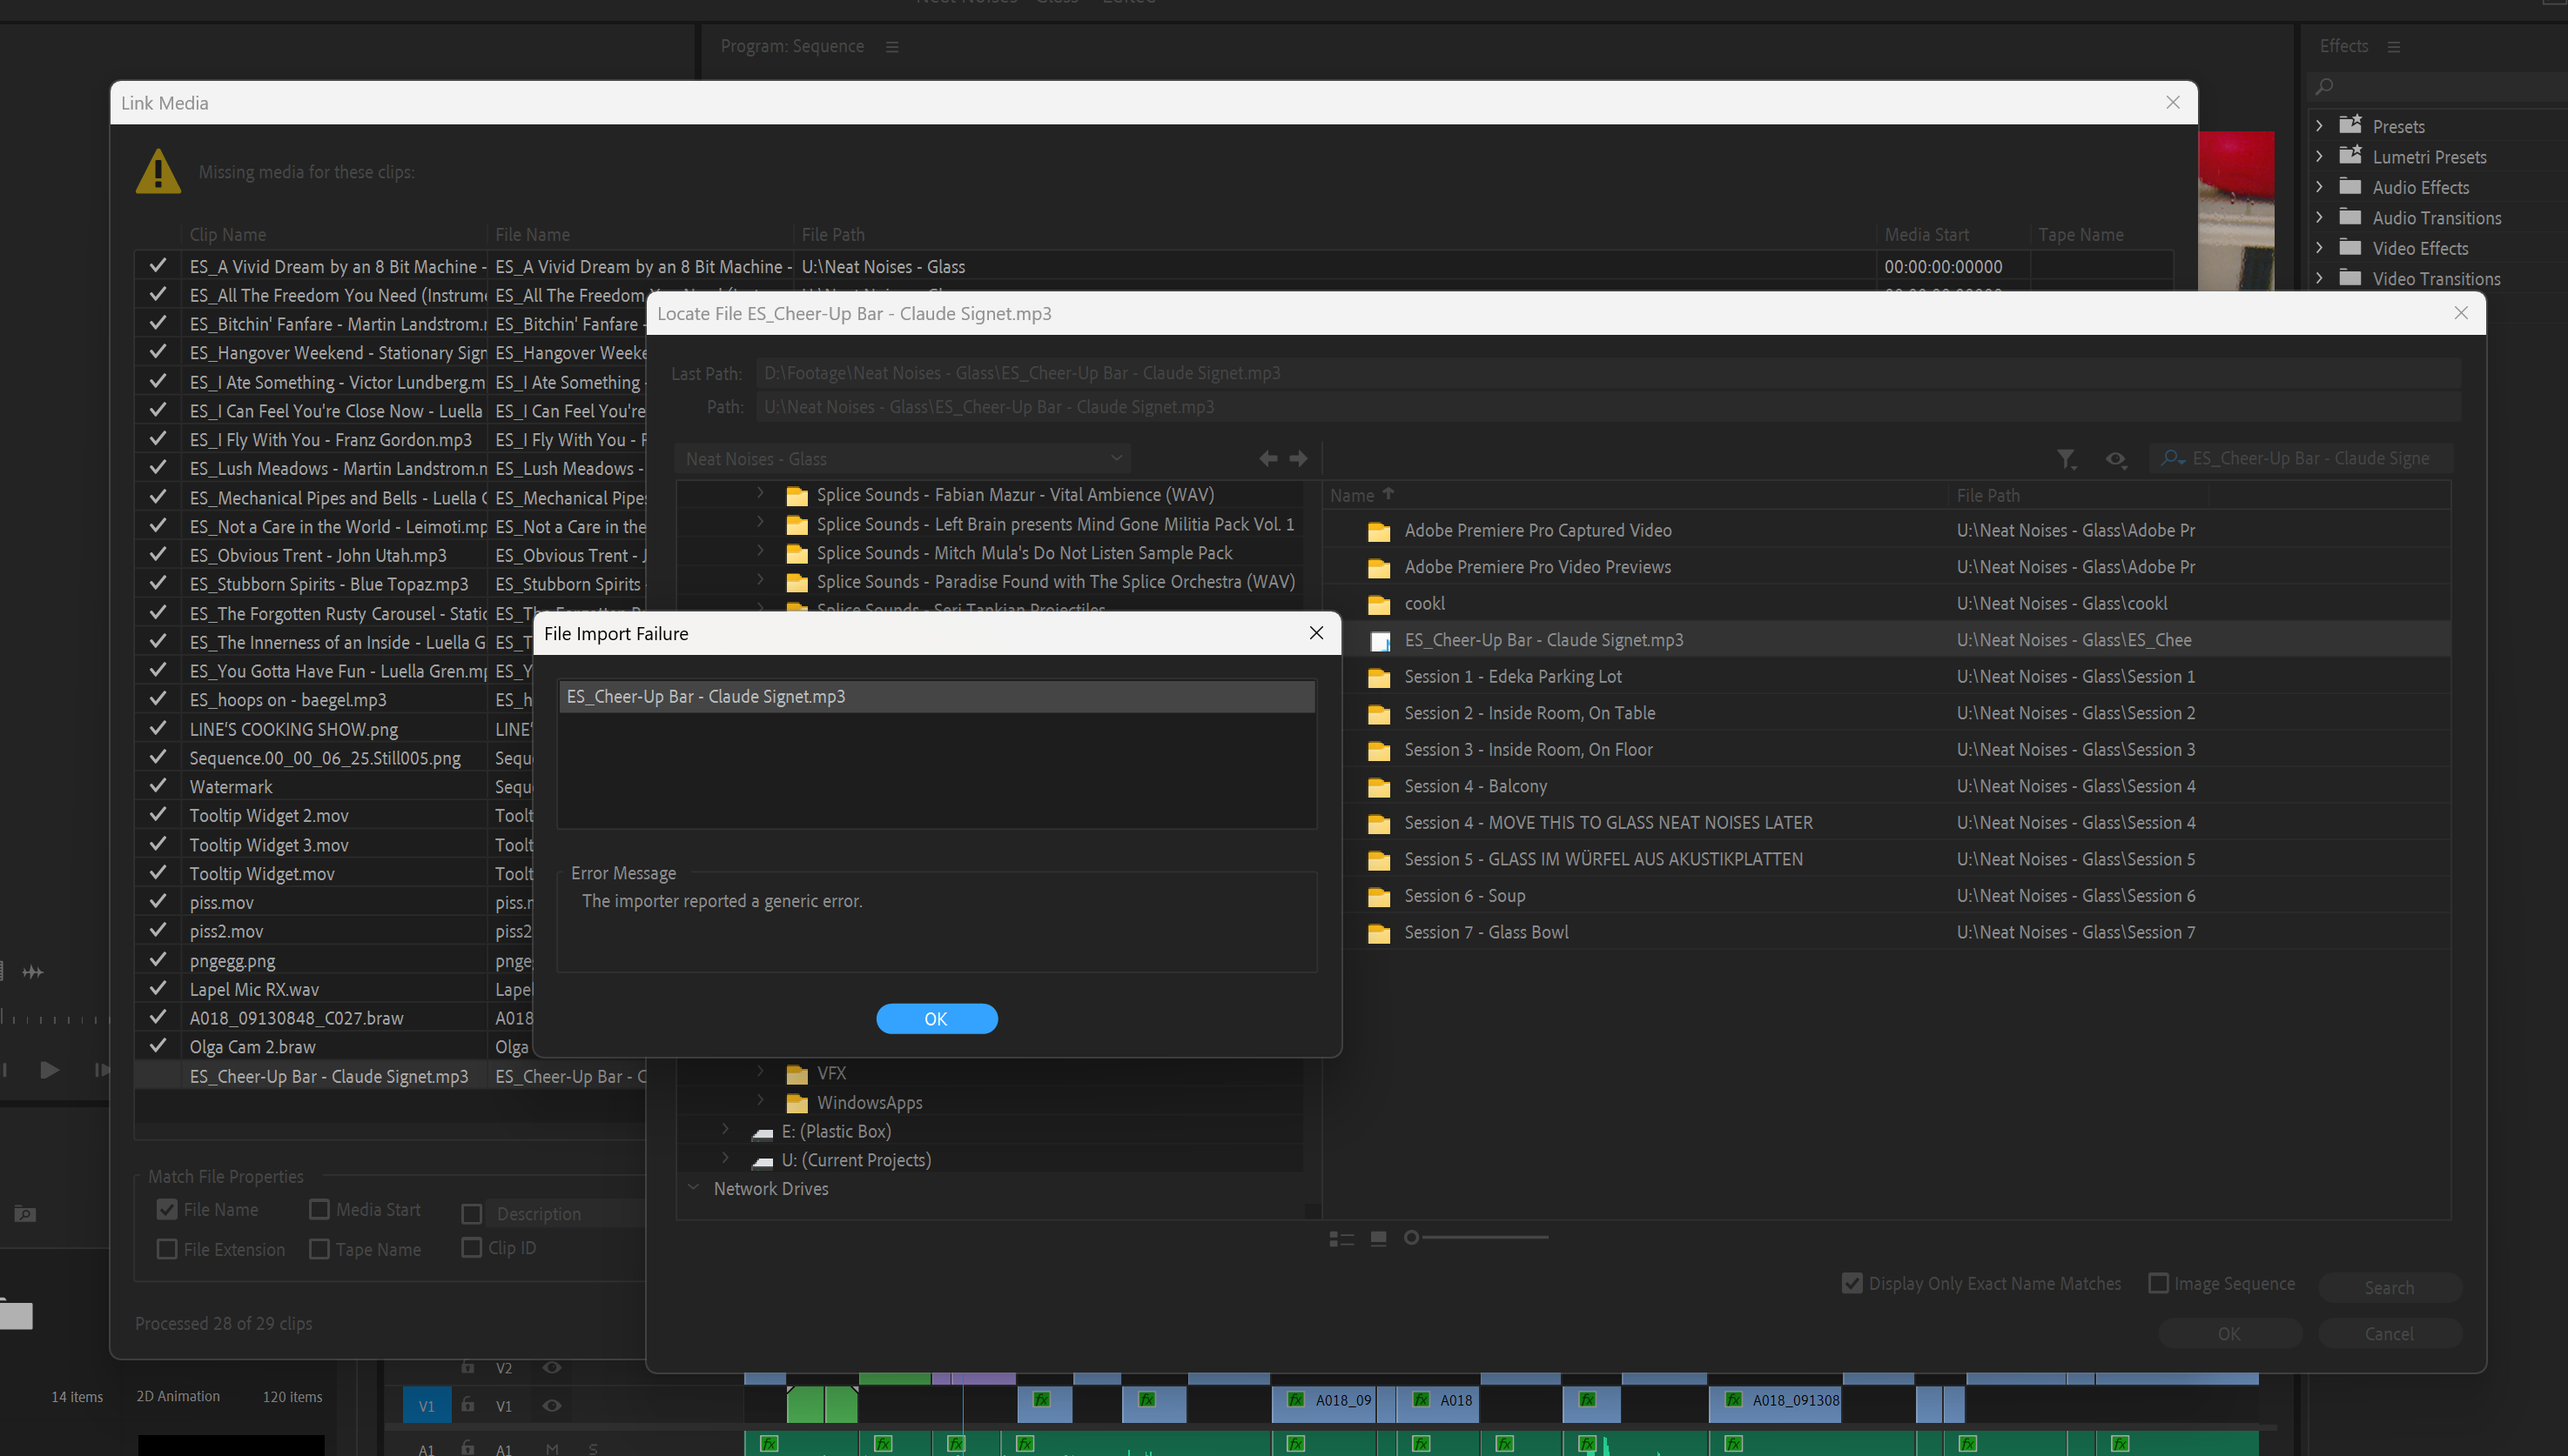The height and width of the screenshot is (1456, 2568).
Task: Open the Effects panel menu
Action: pos(2393,46)
